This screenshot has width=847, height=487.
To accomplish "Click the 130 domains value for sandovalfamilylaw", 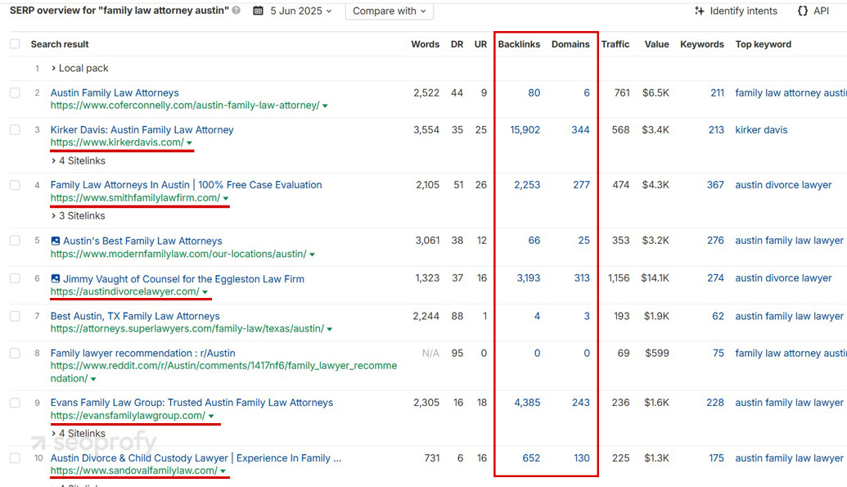I will click(582, 458).
